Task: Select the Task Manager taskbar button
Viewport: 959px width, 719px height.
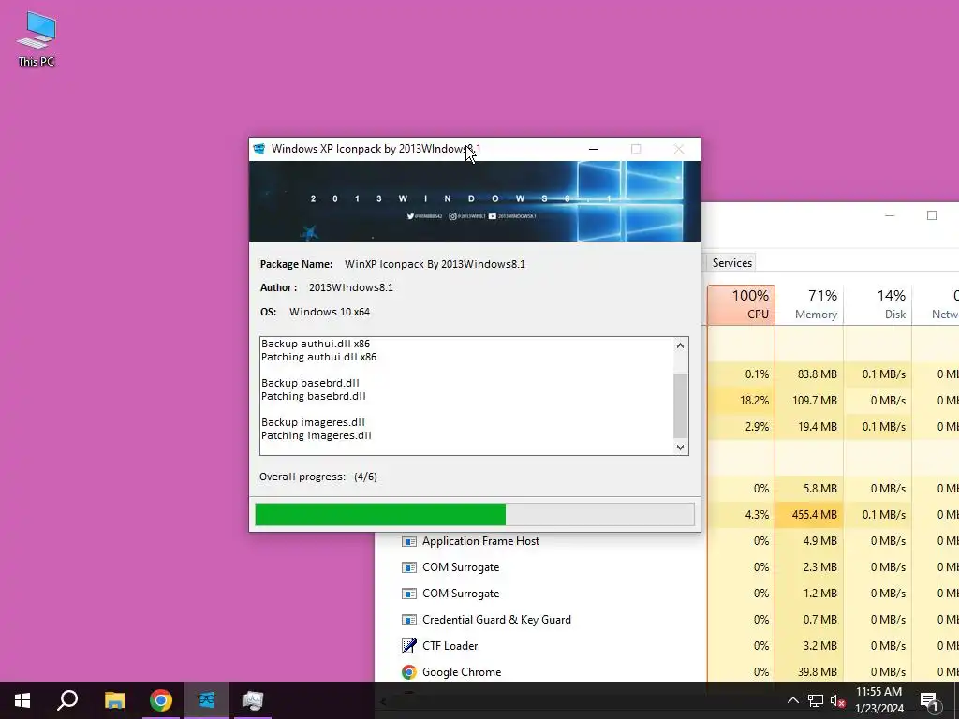Action: click(x=253, y=700)
